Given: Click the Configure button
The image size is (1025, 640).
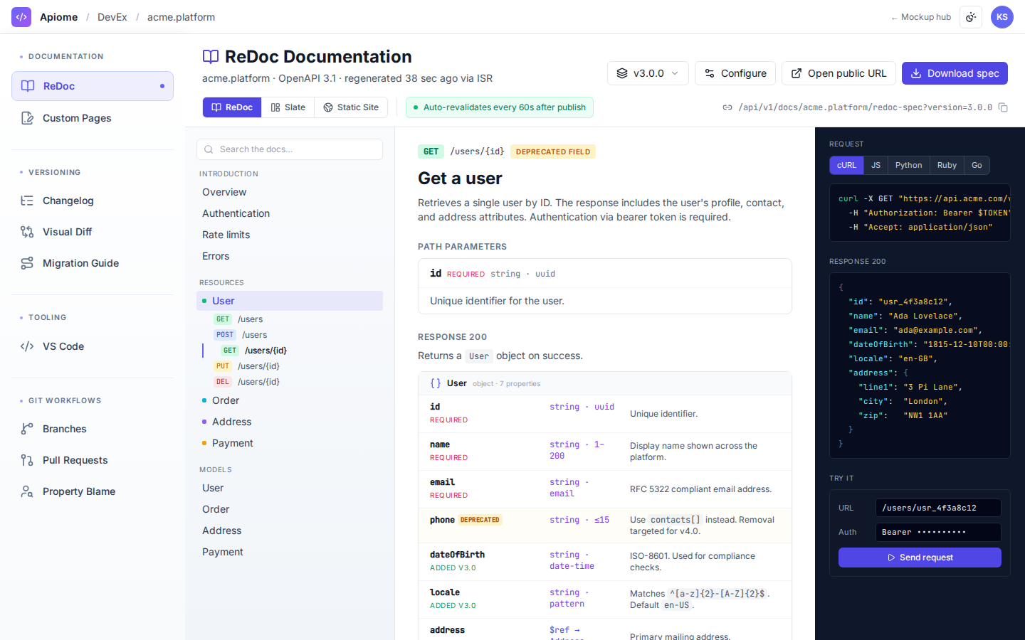Looking at the screenshot, I should click(x=735, y=73).
